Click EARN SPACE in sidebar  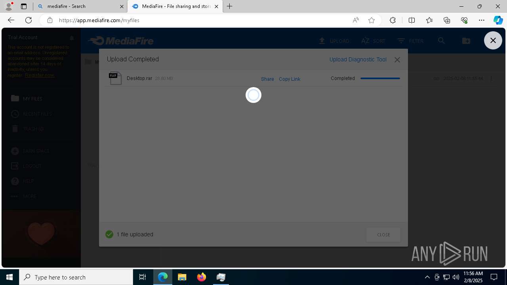tap(30, 151)
